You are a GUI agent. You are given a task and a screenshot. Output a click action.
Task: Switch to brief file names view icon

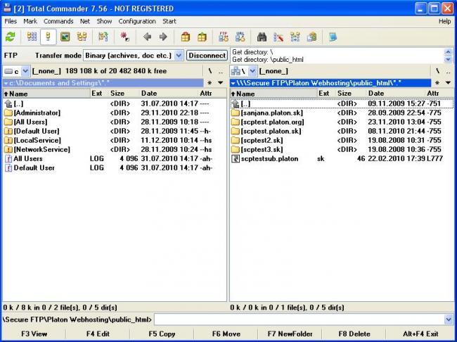[32, 37]
